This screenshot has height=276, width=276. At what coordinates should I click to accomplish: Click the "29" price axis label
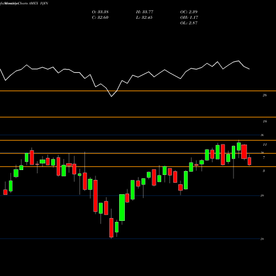pyautogui.click(x=262, y=195)
